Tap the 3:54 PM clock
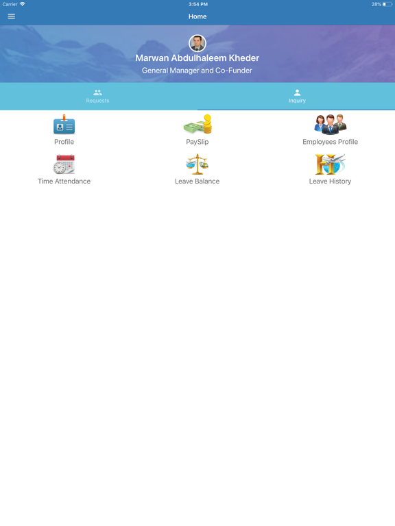Screen dimensions: 395x526 click(x=197, y=4)
